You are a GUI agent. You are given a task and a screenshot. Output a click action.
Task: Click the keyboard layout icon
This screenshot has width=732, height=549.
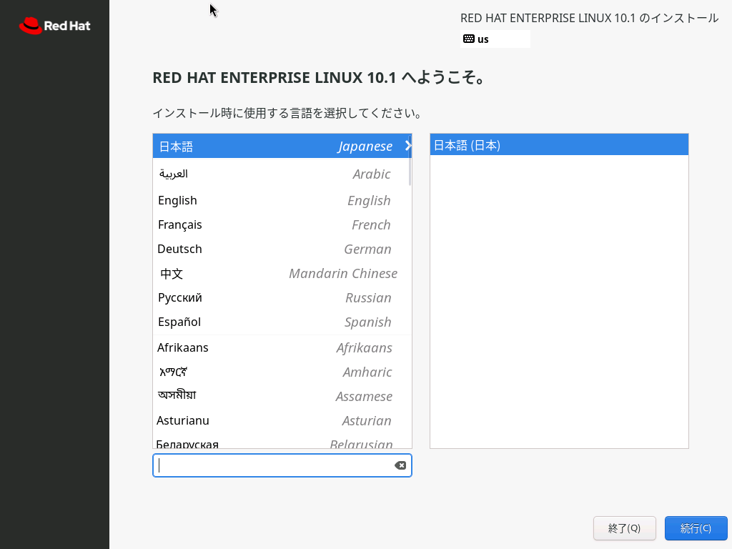(x=468, y=39)
